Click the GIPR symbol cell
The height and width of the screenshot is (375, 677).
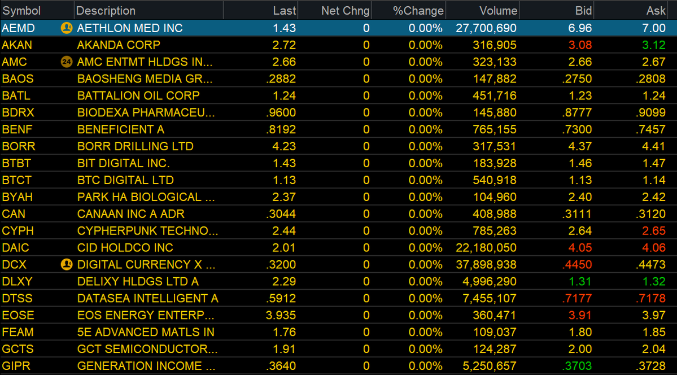coord(16,366)
